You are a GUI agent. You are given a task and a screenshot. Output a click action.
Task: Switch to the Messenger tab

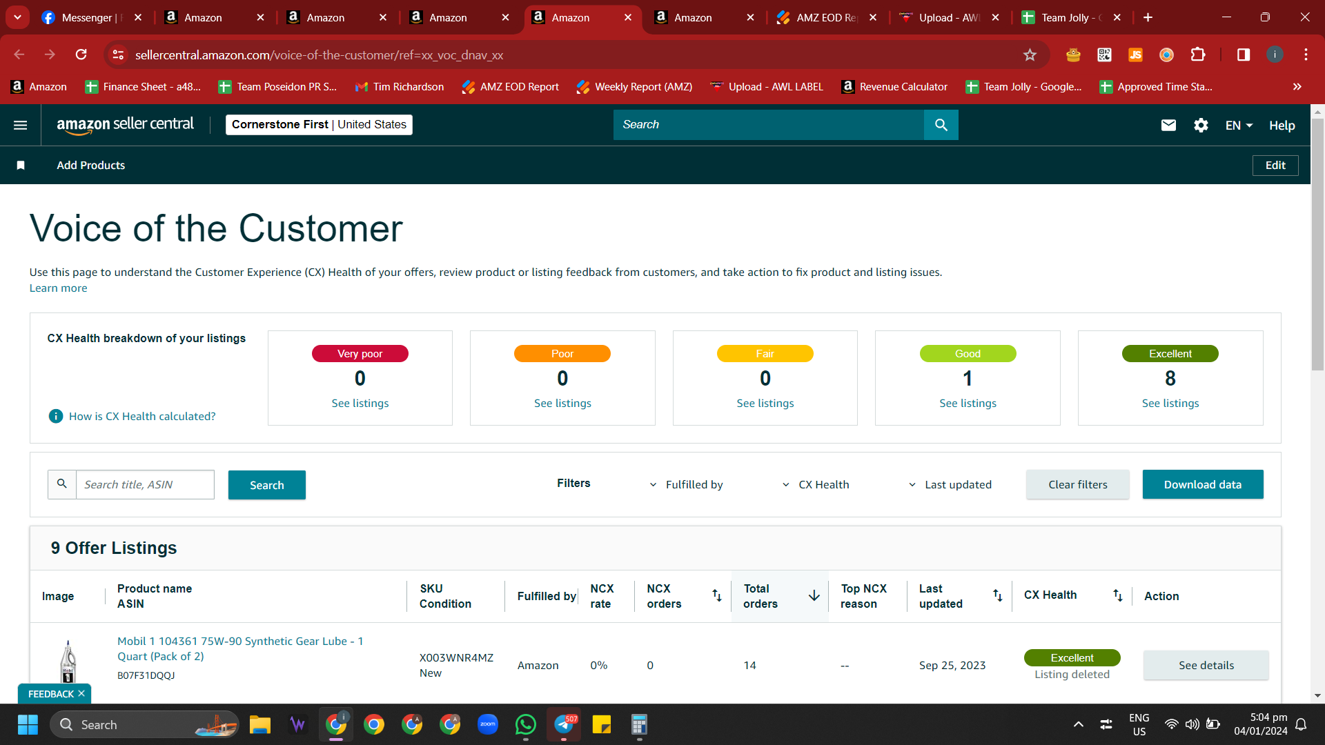pyautogui.click(x=92, y=17)
